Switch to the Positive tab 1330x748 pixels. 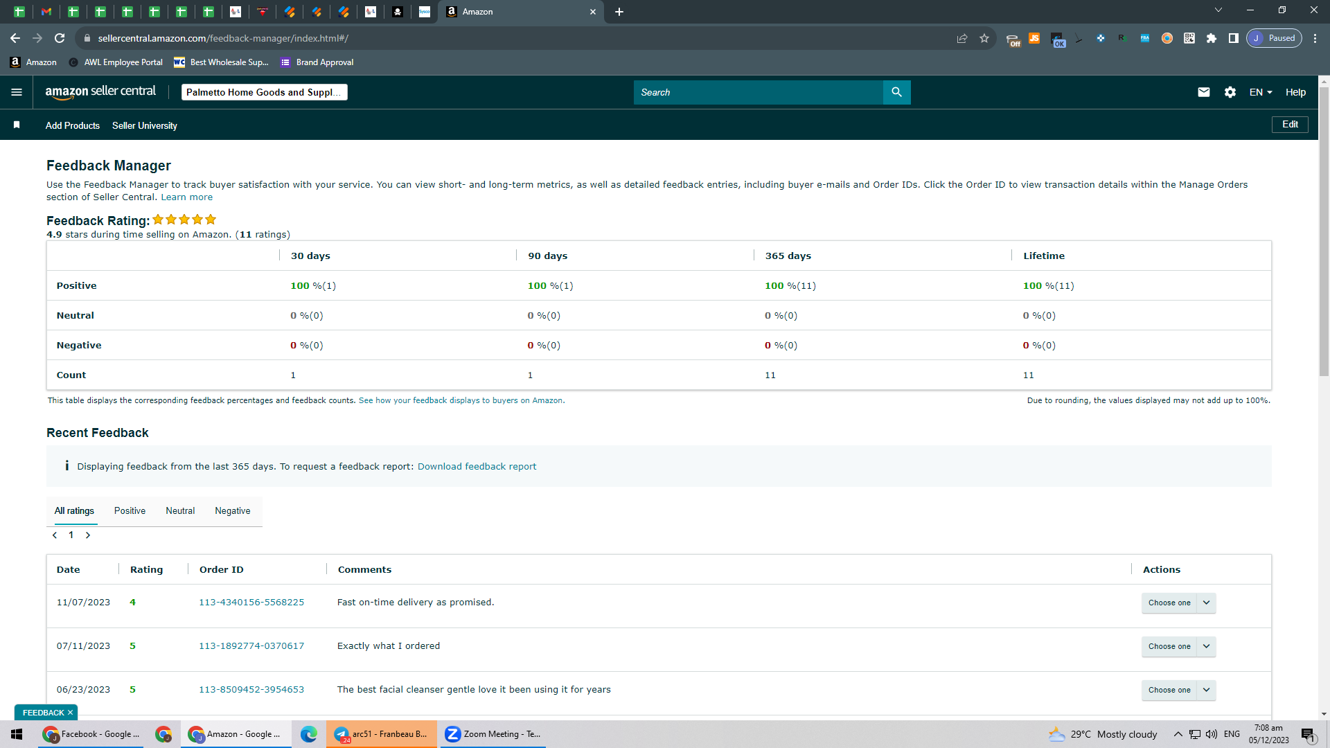click(130, 511)
